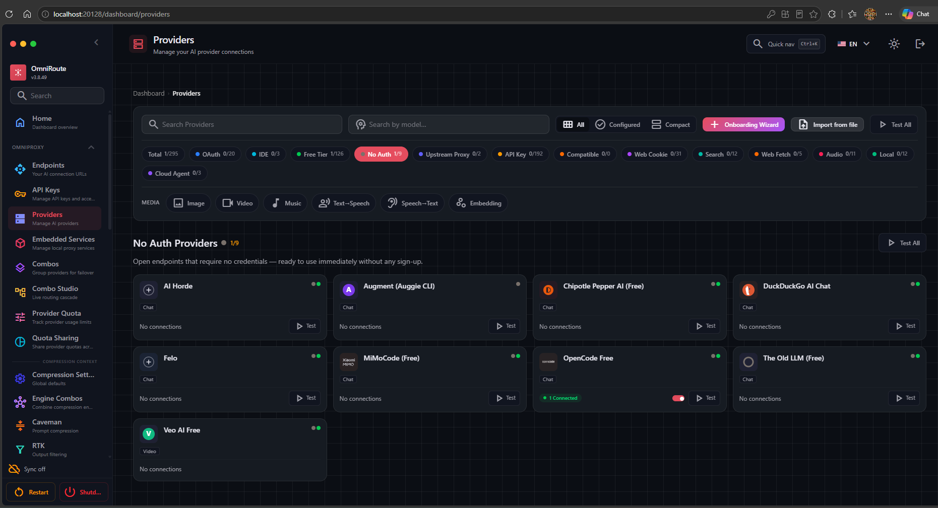Collapse the sidebar with the chevron icon
This screenshot has width=938, height=508.
click(x=96, y=43)
